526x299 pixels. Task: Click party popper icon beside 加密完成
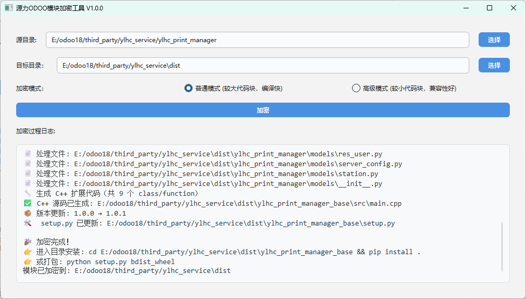pyautogui.click(x=28, y=242)
